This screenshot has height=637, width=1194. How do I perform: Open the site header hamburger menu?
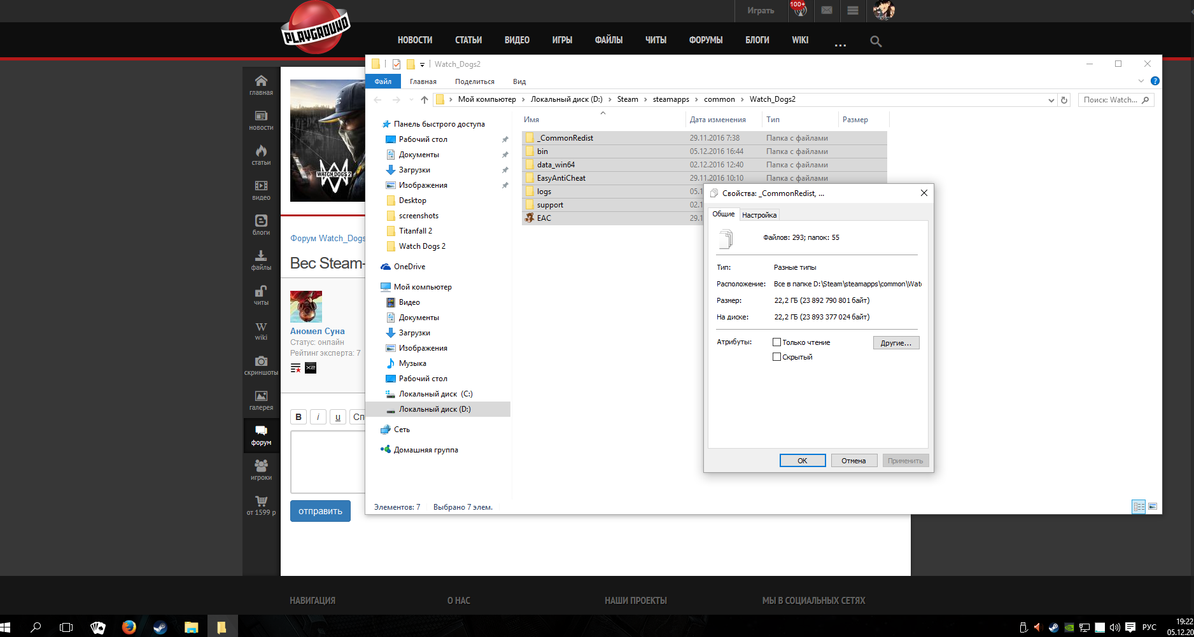(x=853, y=10)
